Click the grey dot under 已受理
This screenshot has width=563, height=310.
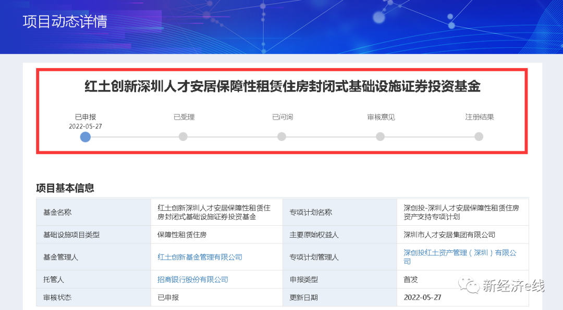coord(183,137)
